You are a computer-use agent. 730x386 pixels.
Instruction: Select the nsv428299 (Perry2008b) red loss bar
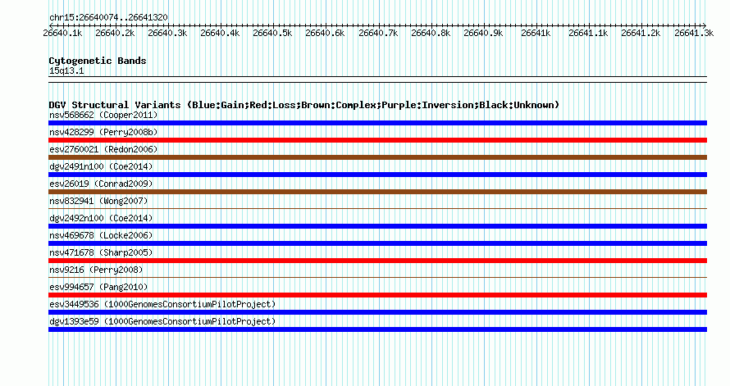(x=377, y=140)
